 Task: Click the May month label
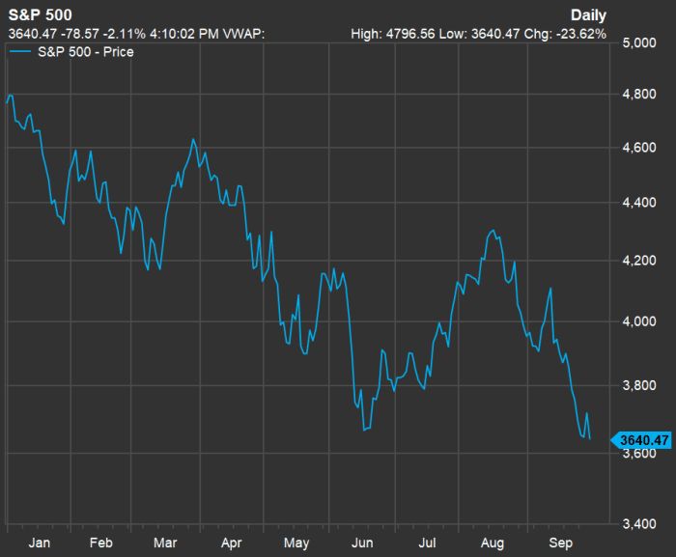click(296, 543)
